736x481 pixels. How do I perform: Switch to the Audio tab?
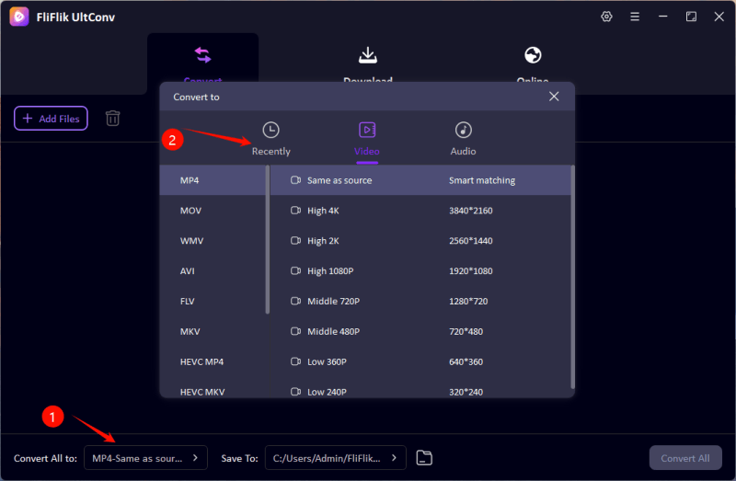coord(463,138)
